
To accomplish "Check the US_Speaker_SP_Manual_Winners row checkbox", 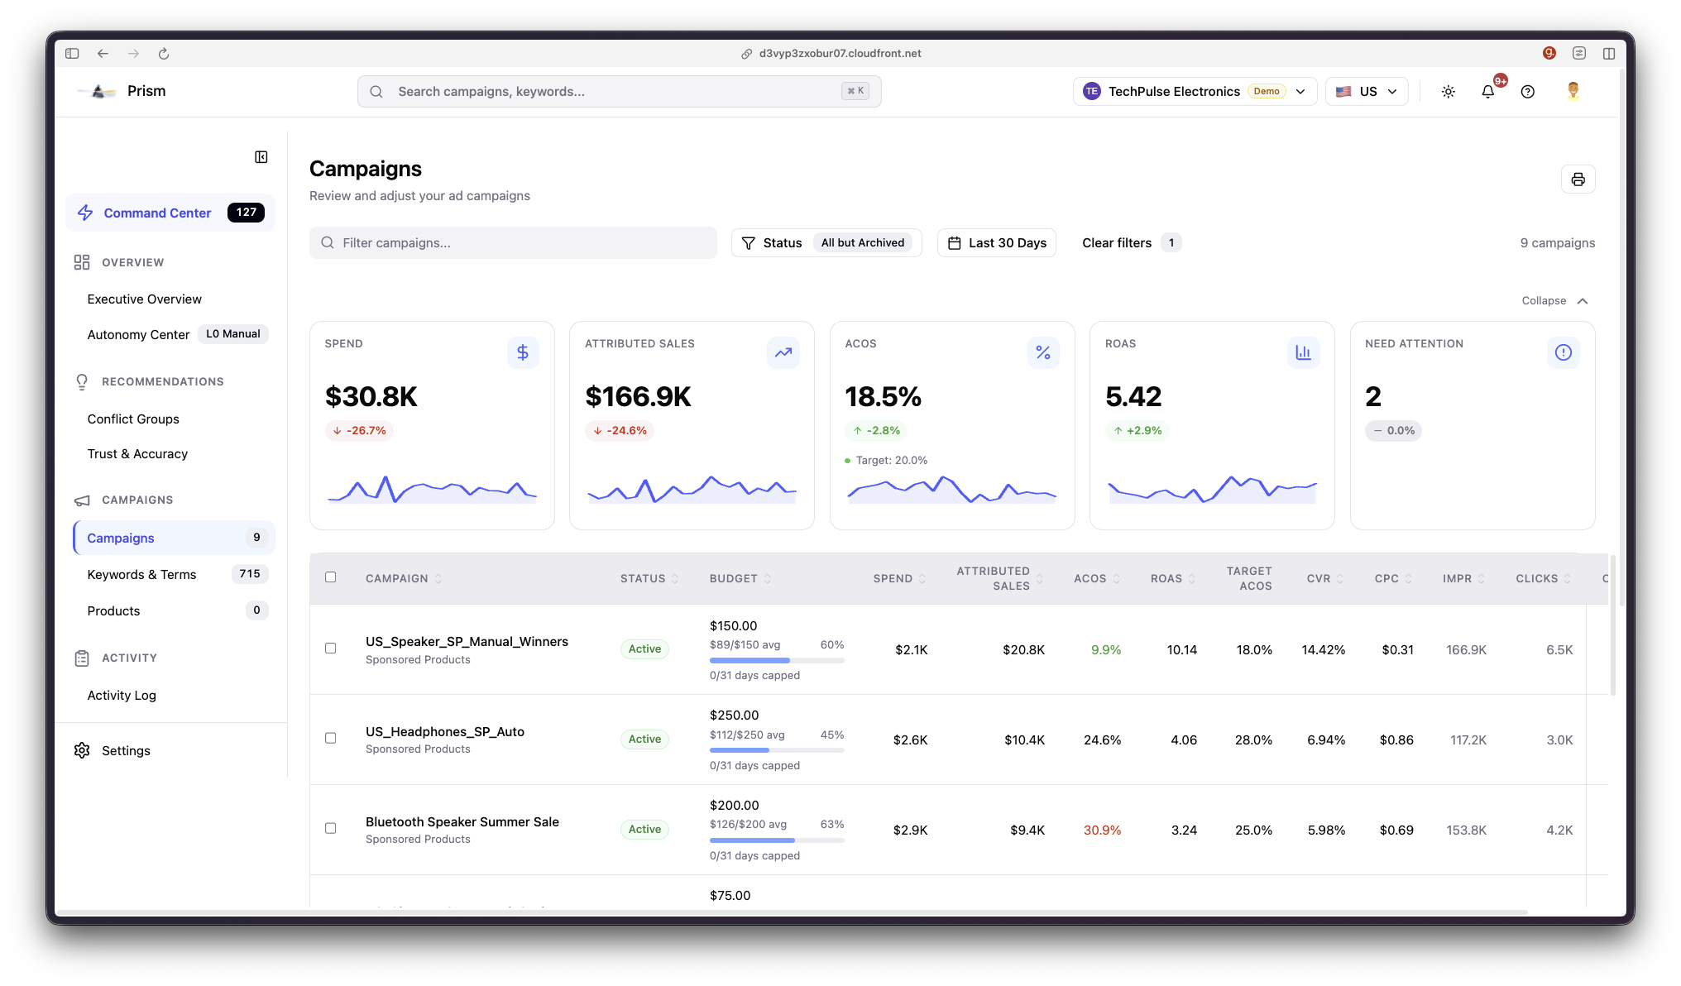I will tap(331, 649).
